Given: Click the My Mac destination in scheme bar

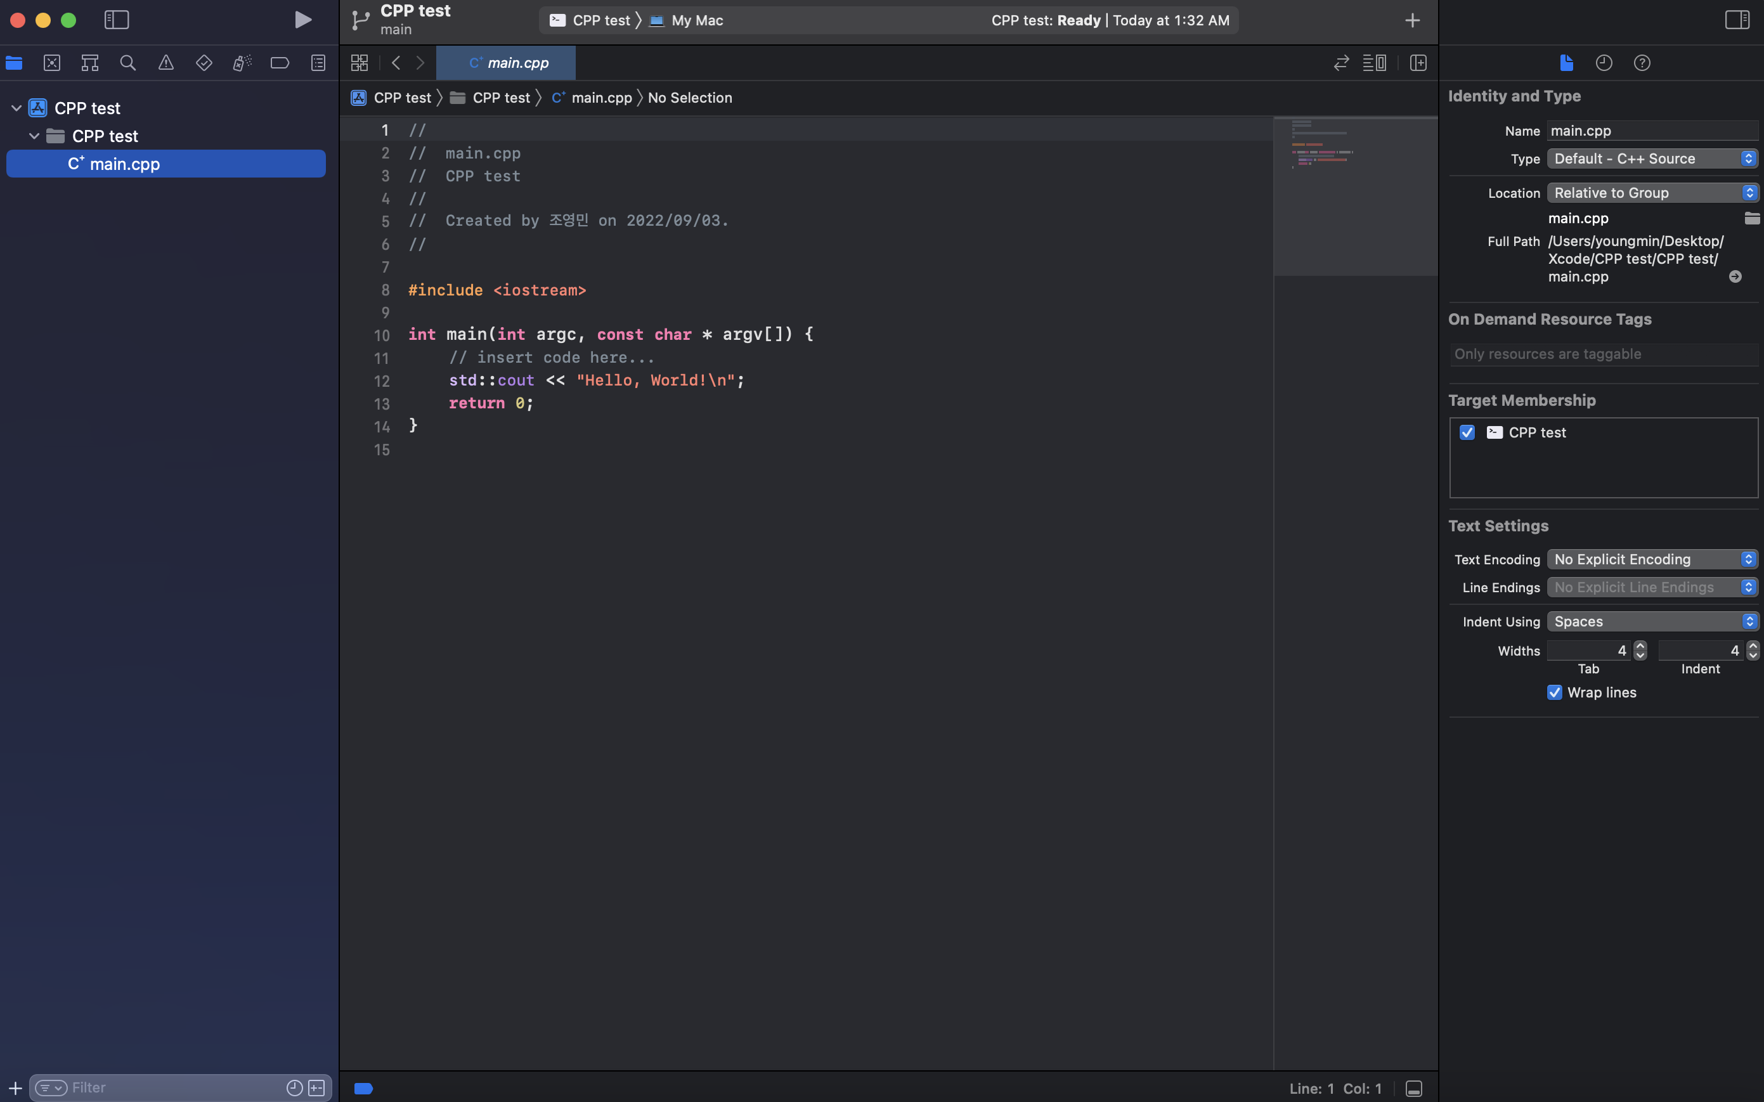Looking at the screenshot, I should [x=696, y=20].
